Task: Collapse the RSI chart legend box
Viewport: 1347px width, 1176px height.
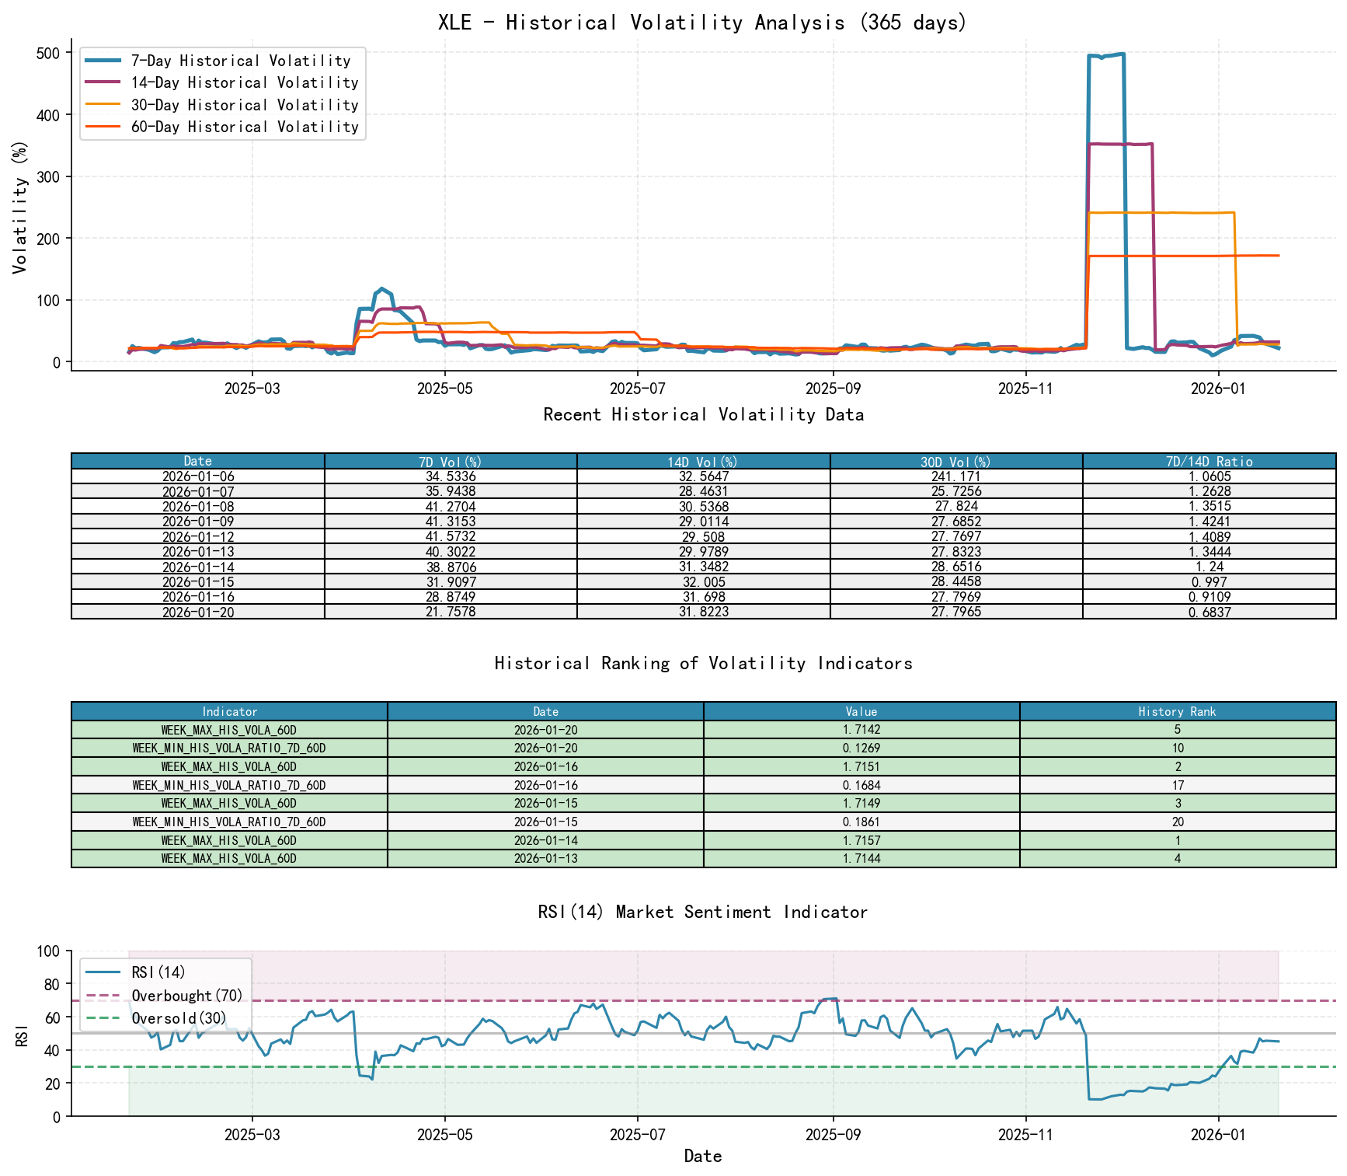Action: [164, 994]
